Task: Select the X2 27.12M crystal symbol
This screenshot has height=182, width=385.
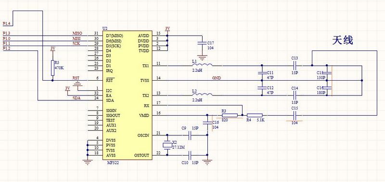Action: (x=167, y=145)
